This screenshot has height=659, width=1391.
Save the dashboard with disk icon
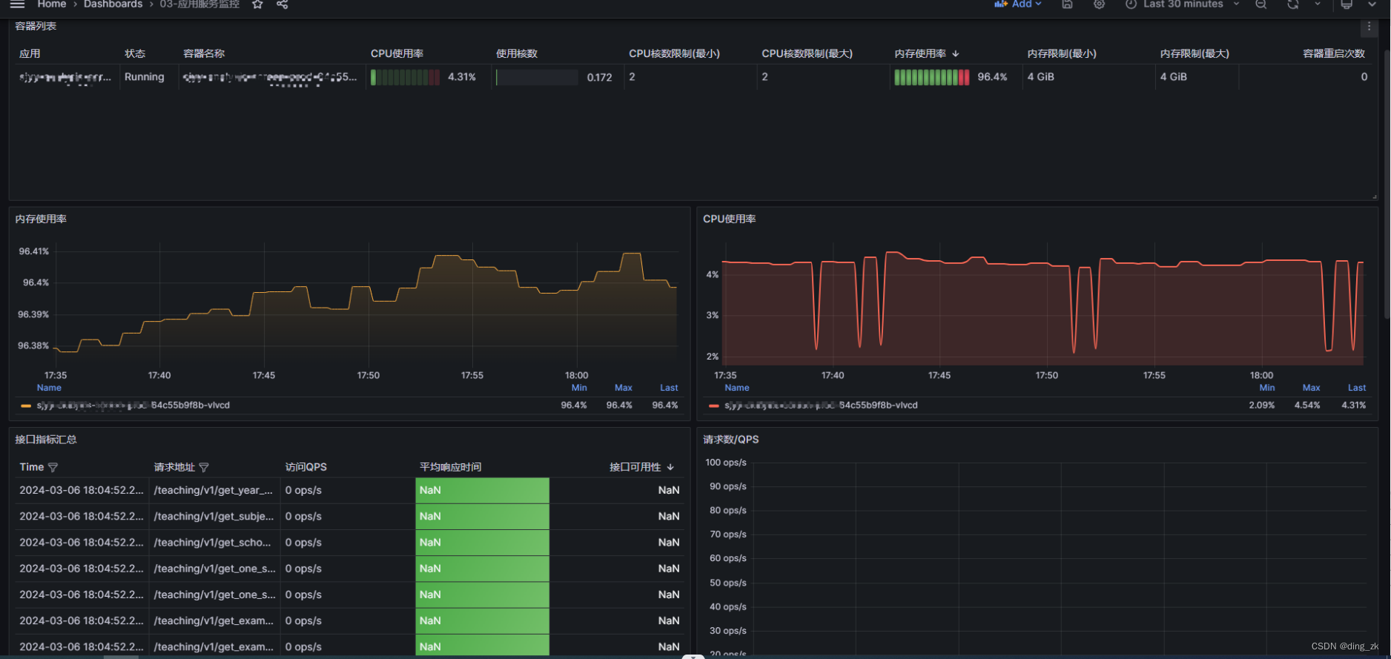point(1067,4)
